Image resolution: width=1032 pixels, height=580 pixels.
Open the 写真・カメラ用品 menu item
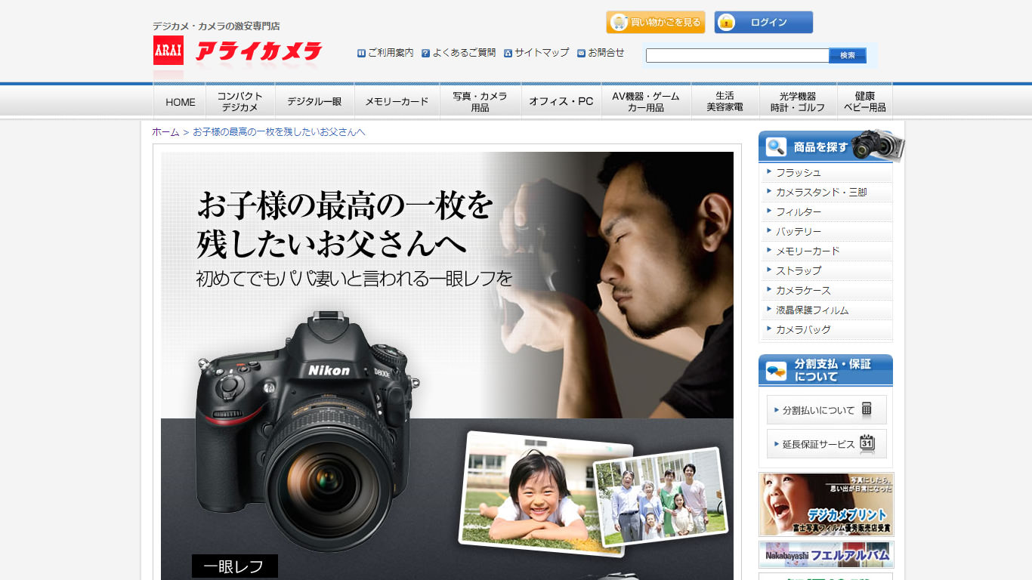[480, 101]
